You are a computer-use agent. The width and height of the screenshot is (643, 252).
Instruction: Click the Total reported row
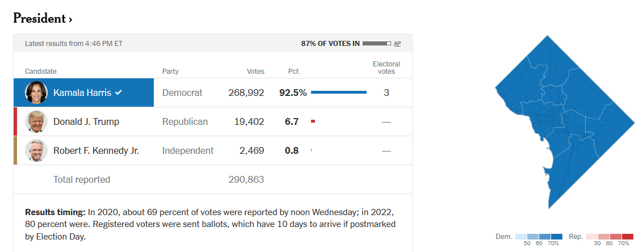click(213, 179)
